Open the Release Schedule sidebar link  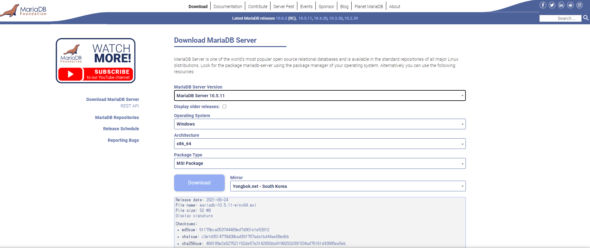tap(121, 129)
